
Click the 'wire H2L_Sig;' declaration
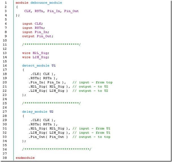[36, 53]
